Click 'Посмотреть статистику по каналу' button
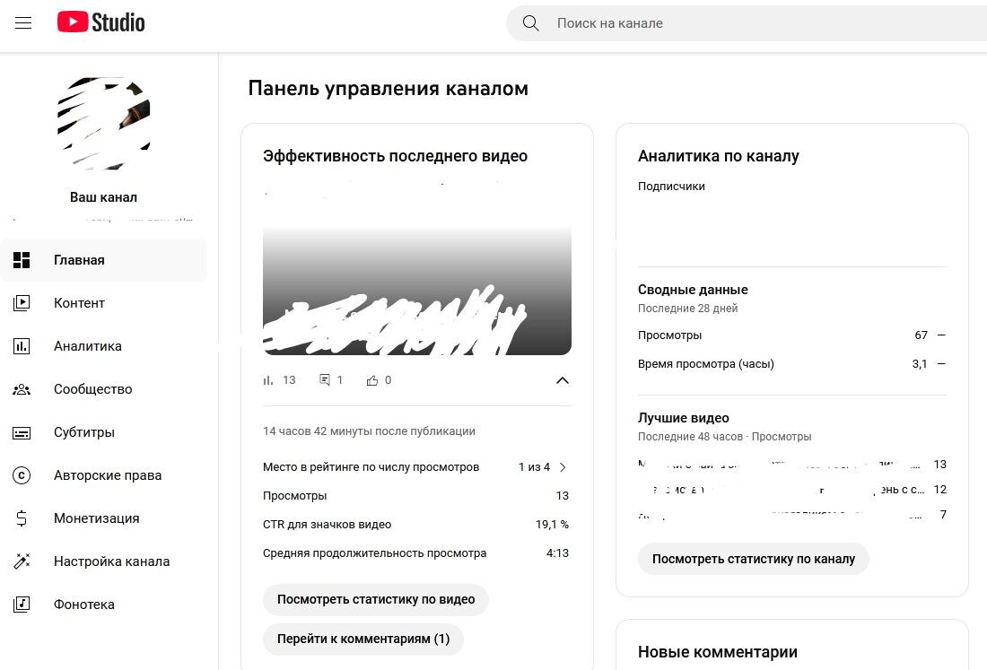This screenshot has height=670, width=987. tap(754, 559)
